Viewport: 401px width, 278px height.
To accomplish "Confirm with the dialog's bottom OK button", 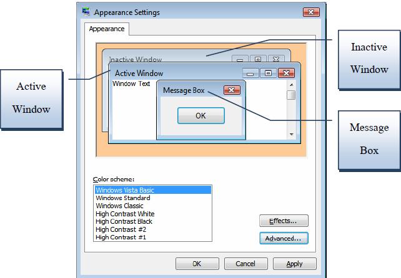I will (x=197, y=264).
